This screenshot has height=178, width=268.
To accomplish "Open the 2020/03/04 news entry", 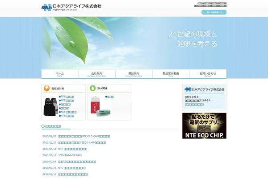I will point(77,162).
